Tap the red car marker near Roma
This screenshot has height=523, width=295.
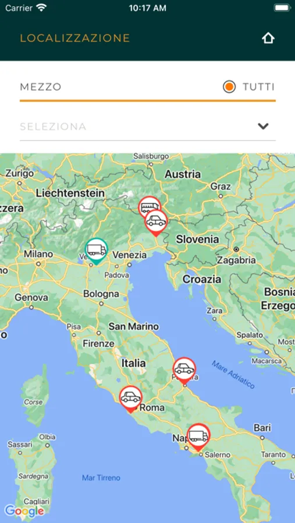tap(131, 399)
